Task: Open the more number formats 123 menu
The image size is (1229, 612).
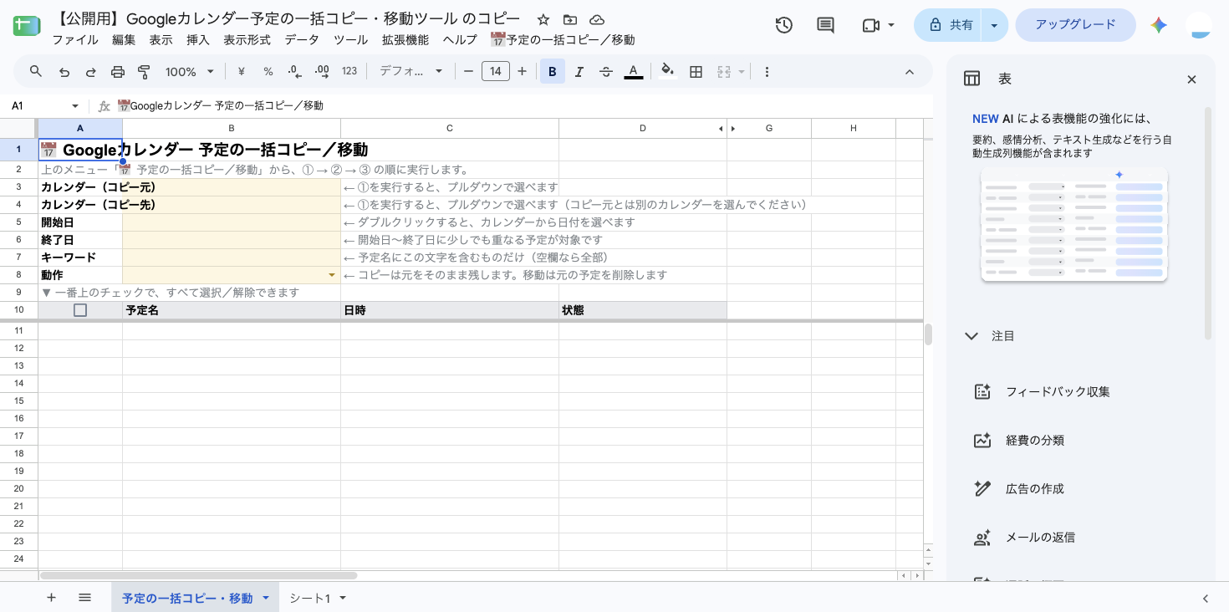Action: (349, 72)
